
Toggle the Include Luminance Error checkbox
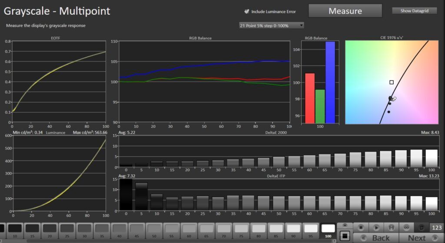coord(247,11)
